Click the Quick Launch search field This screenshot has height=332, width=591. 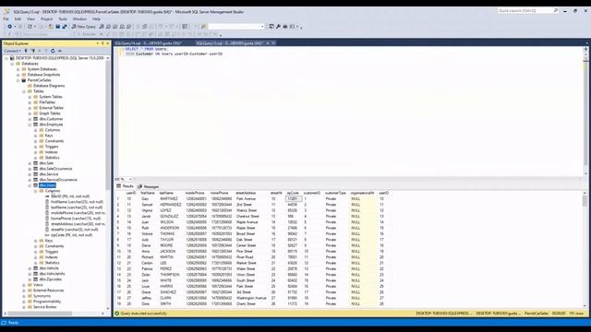tap(527, 11)
